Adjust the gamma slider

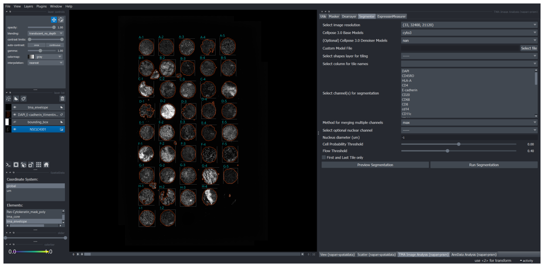pyautogui.click(x=42, y=51)
